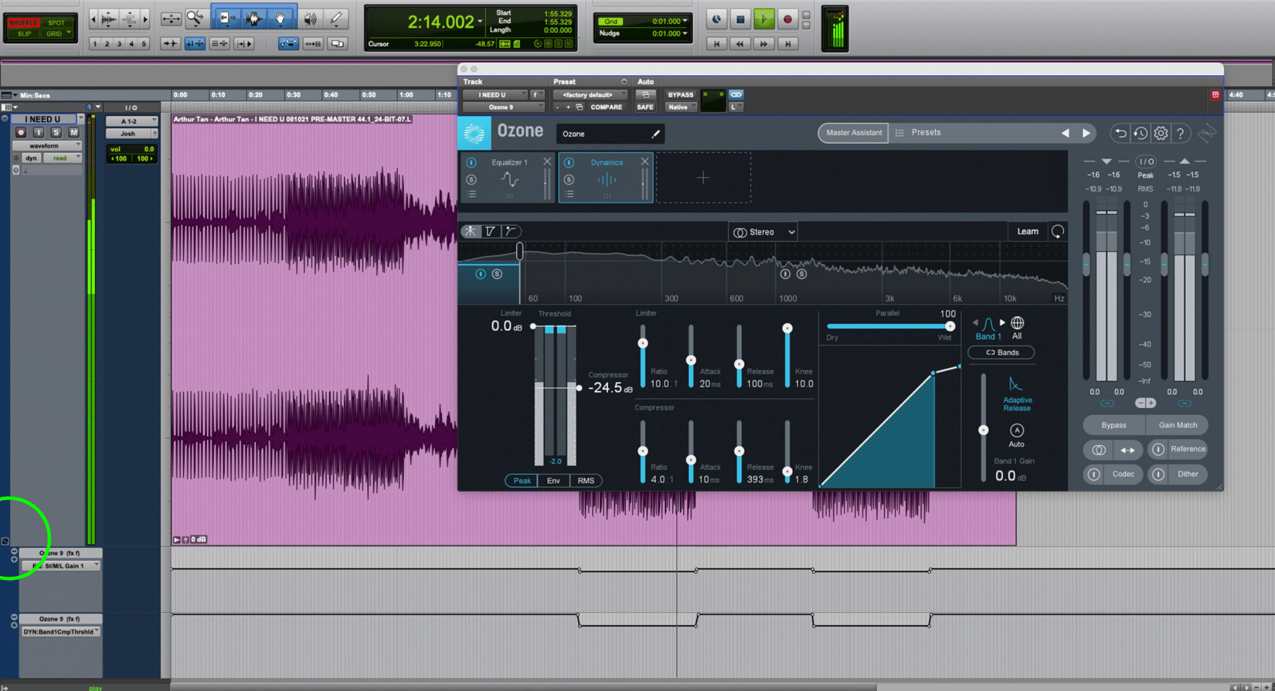Toggle the Dither power button
This screenshot has width=1275, height=691.
tap(1158, 474)
